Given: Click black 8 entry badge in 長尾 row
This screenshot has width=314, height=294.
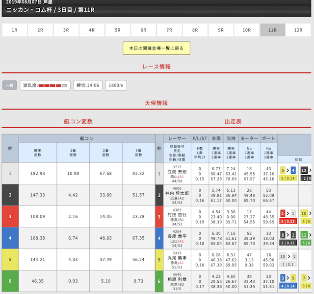Looking at the screenshot, I should 283,235.
